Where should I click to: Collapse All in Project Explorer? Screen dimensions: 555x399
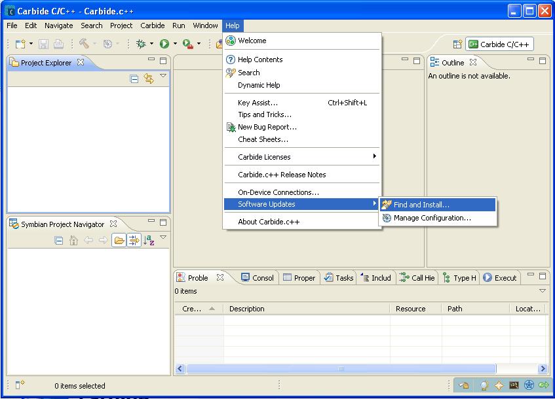134,78
